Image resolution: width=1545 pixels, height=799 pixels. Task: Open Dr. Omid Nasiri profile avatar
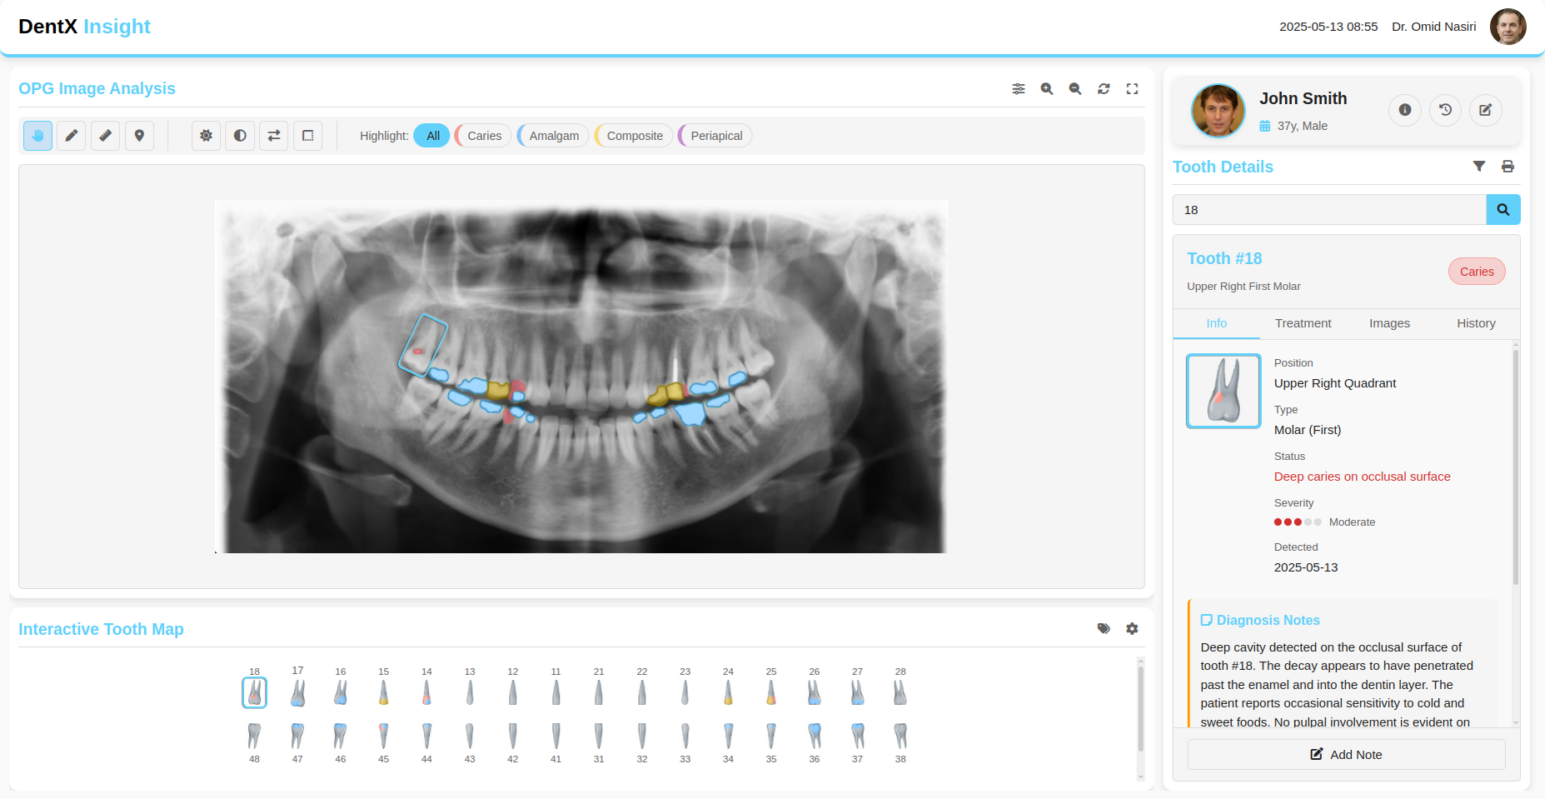[x=1508, y=27]
